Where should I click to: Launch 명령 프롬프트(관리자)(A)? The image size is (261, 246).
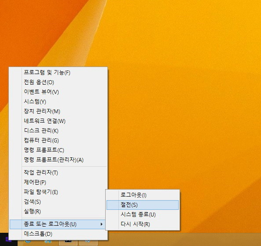pyautogui.click(x=58, y=160)
